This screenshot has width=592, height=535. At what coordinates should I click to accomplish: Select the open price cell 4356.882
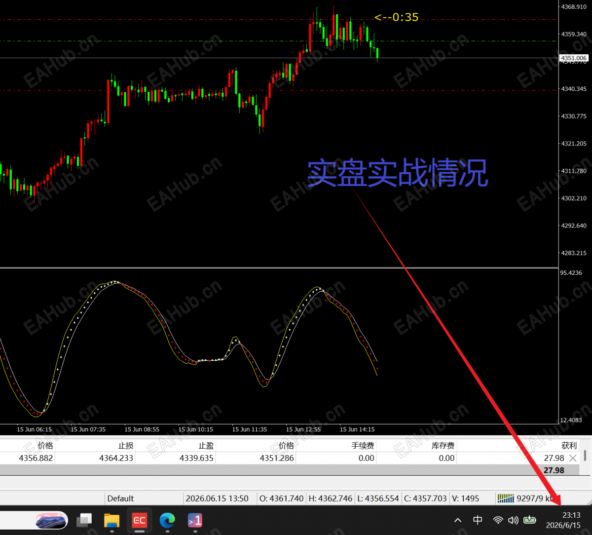[36, 458]
